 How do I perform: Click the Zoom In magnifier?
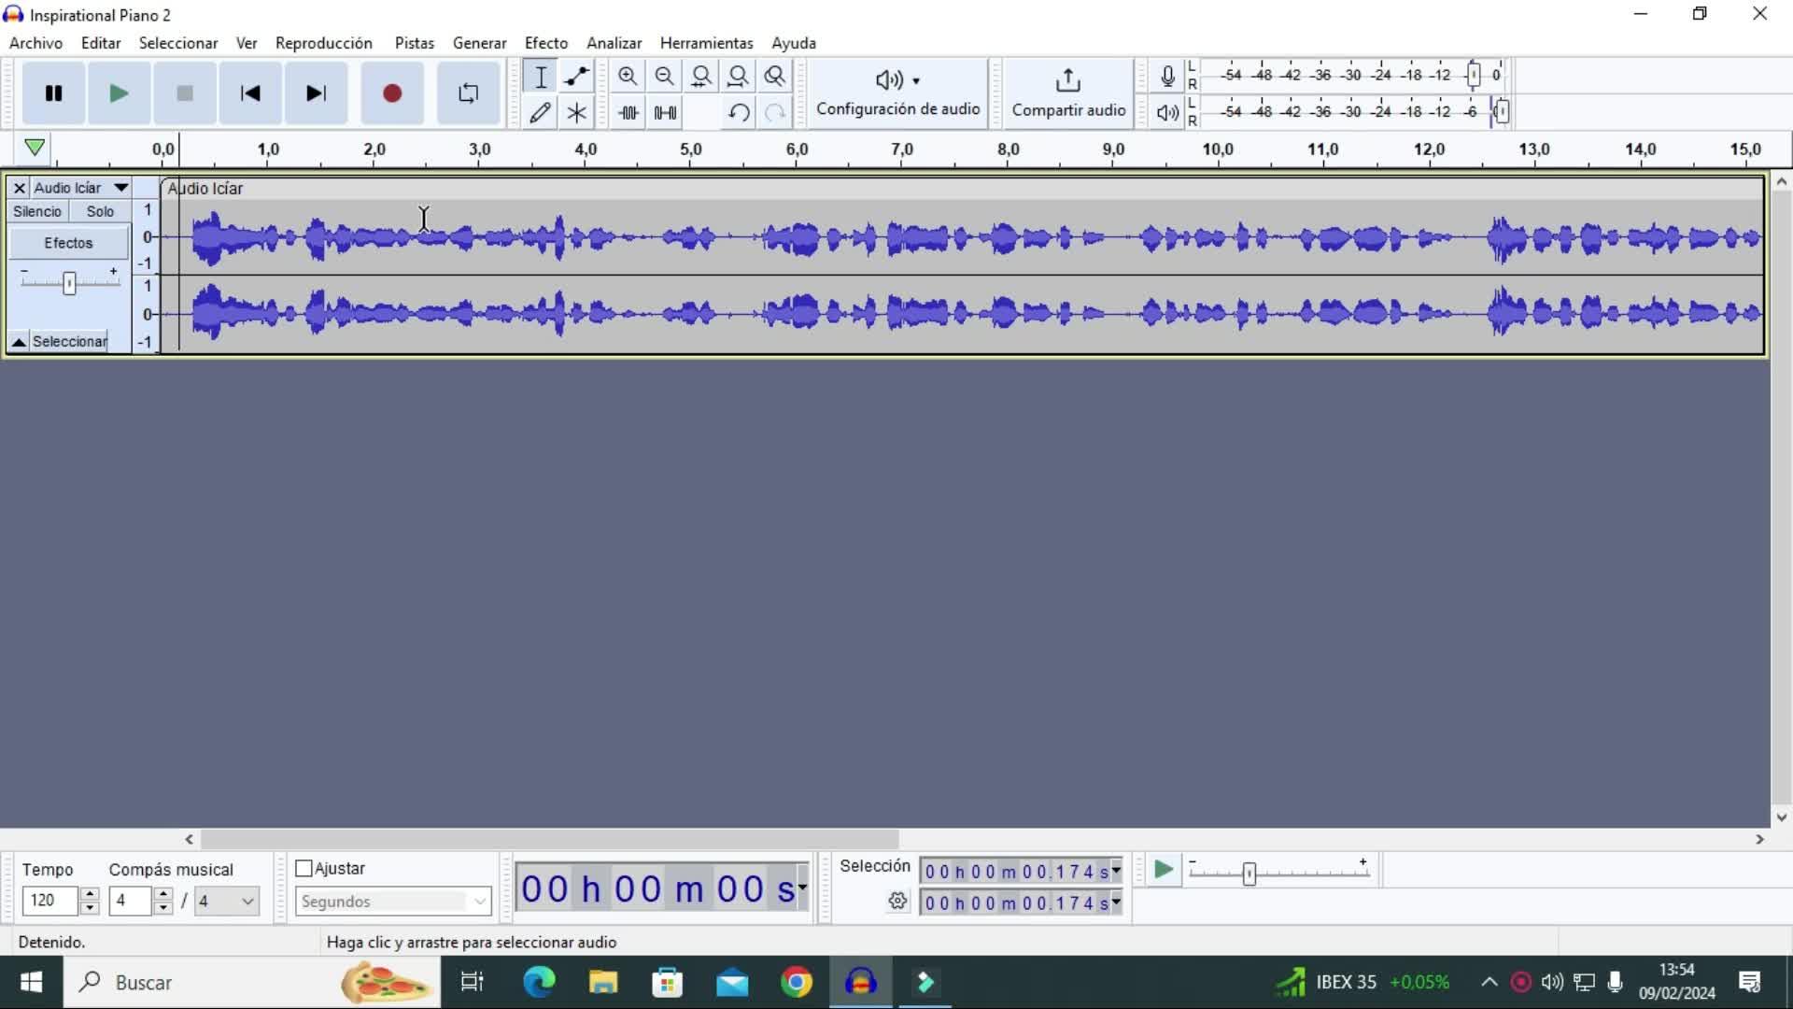coord(628,77)
